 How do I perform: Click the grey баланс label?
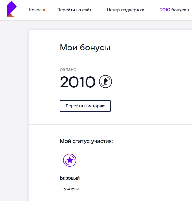pyautogui.click(x=68, y=69)
